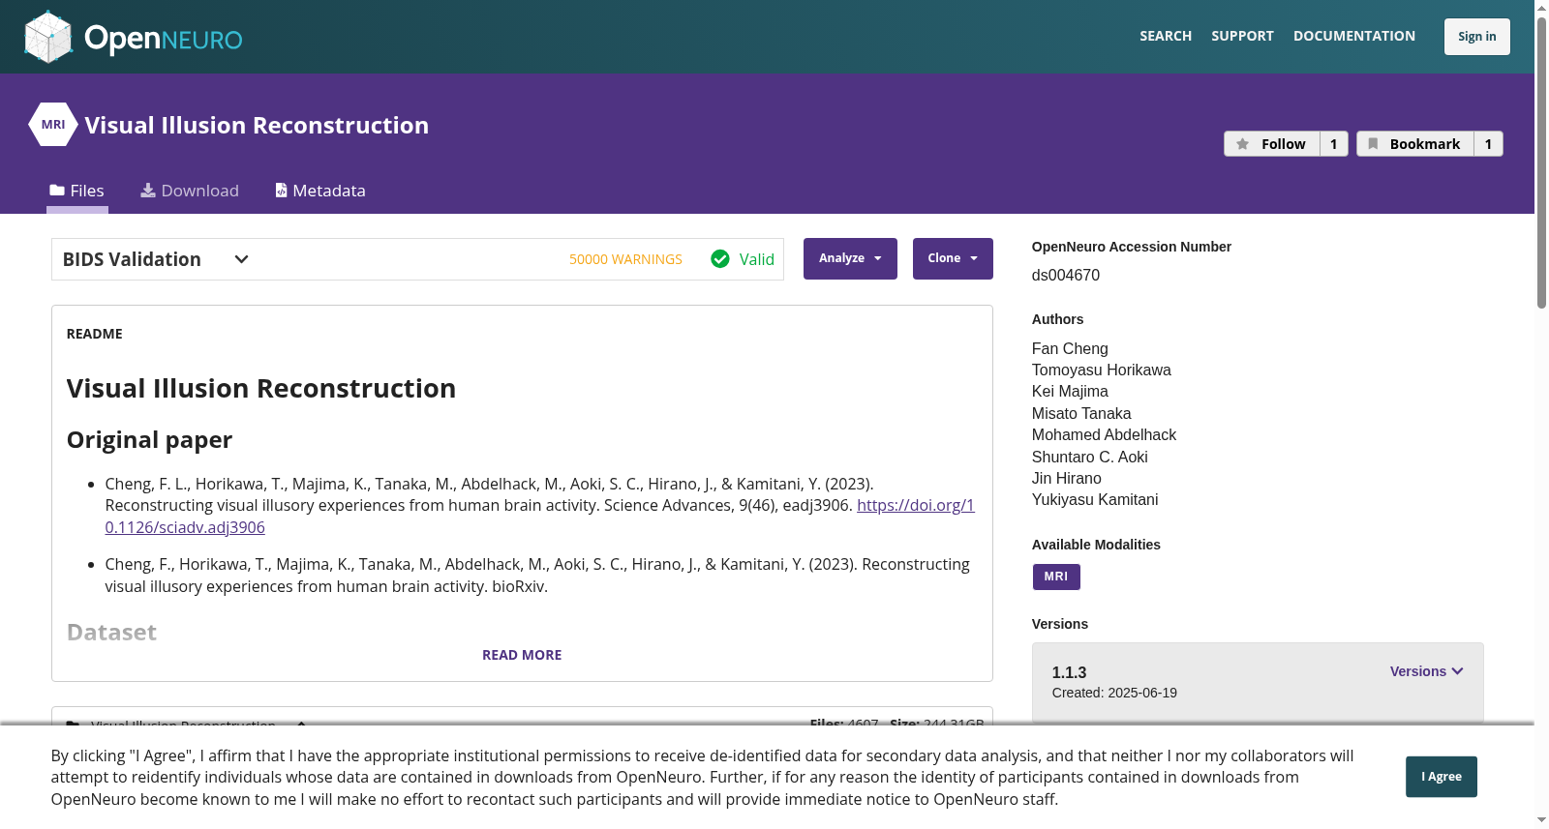Click author name Misato Tanaka
Image resolution: width=1549 pixels, height=829 pixels.
(1081, 414)
